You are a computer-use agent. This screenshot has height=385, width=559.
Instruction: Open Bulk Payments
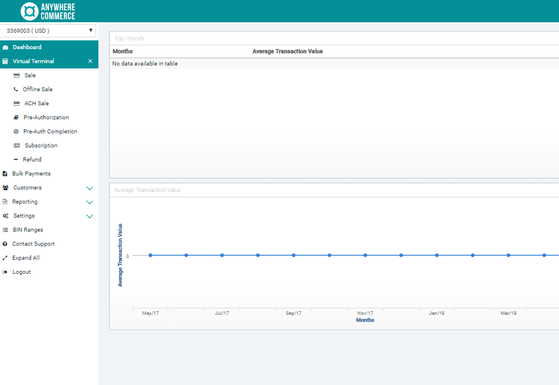click(x=32, y=174)
